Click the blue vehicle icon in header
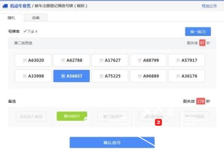 [5, 6]
